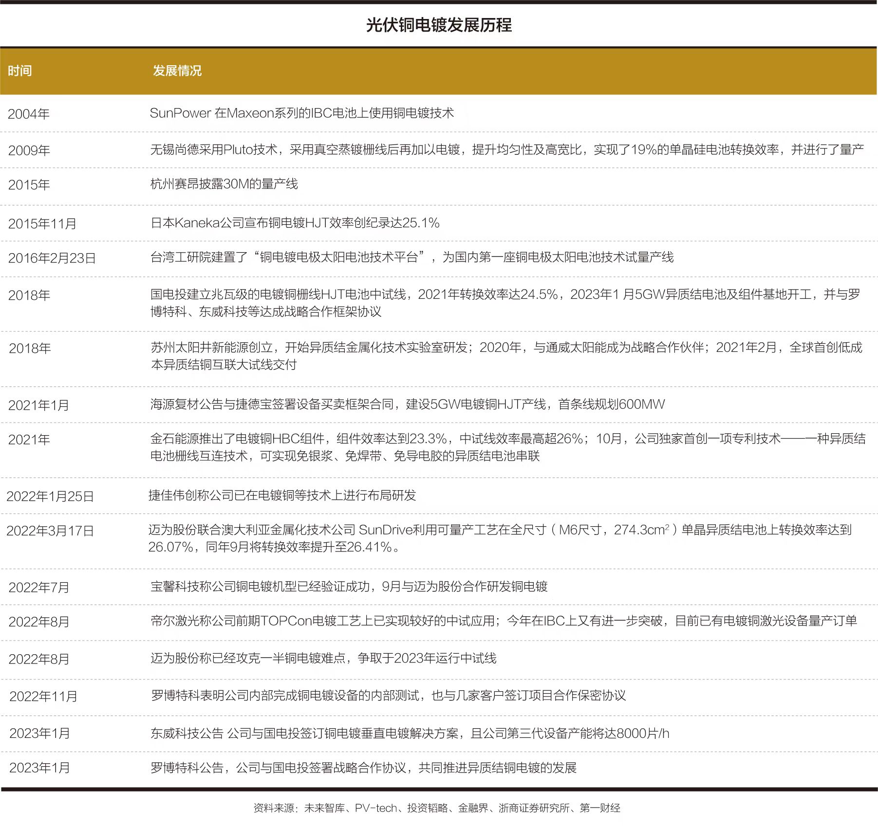This screenshot has height=827, width=878.
Task: Select the 2016年2月23日 date cell
Action: (52, 258)
